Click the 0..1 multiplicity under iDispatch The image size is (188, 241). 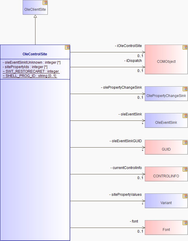[x=140, y=71]
